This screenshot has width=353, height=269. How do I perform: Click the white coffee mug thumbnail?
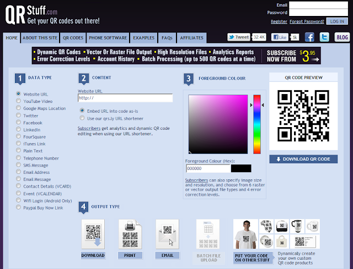click(313, 226)
